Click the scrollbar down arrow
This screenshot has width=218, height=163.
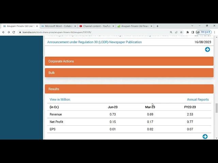217,138
